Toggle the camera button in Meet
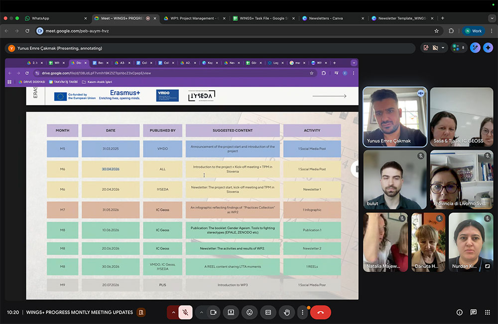Viewport: 498px width, 324px height. [214, 313]
